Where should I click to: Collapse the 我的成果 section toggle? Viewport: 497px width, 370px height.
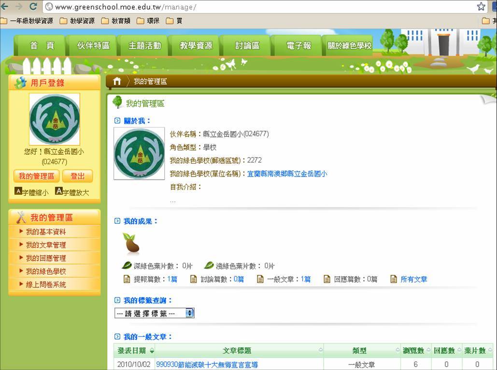(117, 221)
